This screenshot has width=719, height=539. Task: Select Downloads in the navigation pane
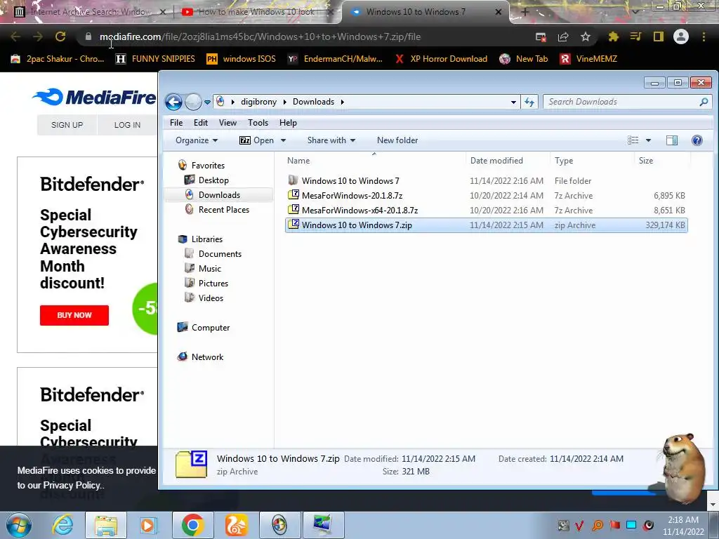[219, 195]
